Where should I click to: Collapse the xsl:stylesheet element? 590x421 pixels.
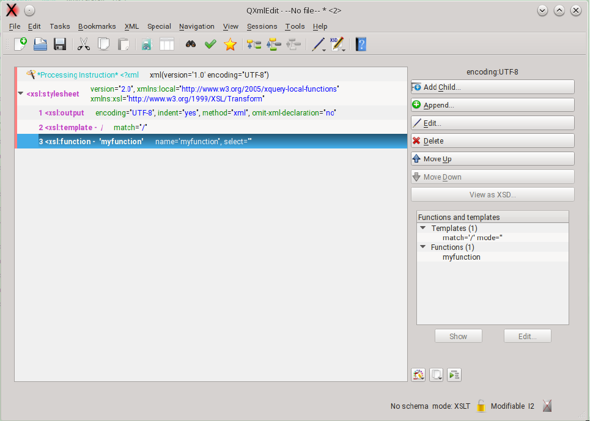click(21, 93)
